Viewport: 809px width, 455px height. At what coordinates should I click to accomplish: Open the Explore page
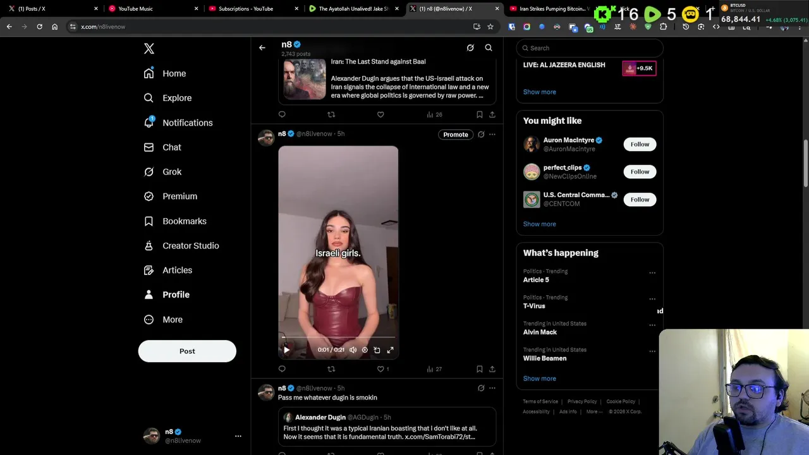click(167, 98)
